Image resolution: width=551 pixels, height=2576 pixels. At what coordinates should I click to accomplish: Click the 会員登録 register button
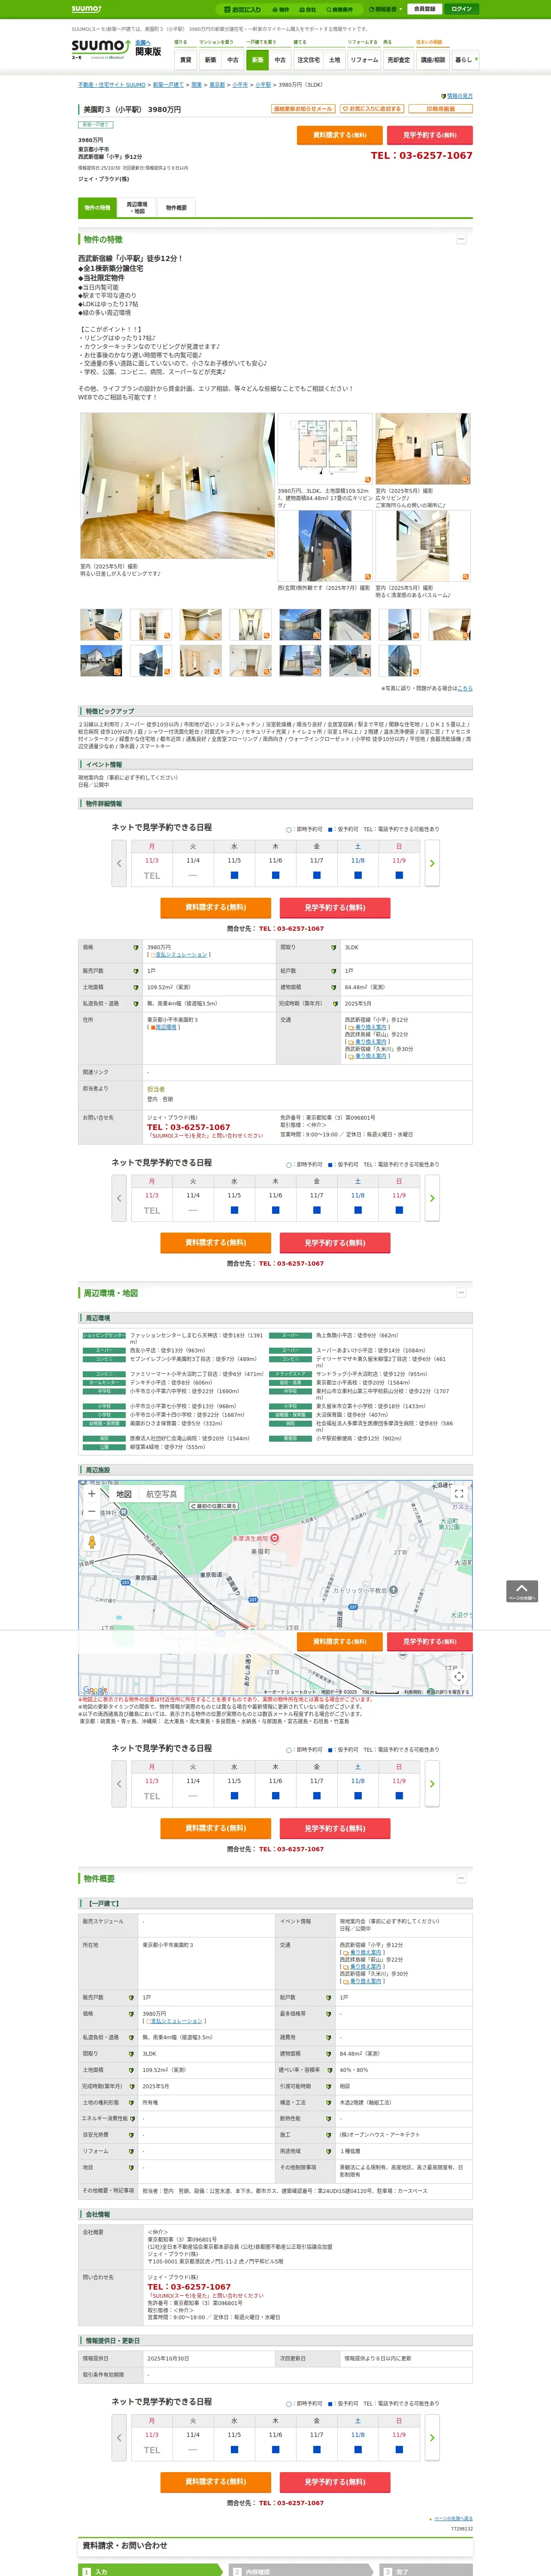424,9
